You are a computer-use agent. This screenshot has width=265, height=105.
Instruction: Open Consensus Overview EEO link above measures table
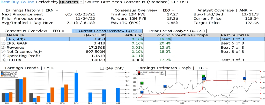click(x=34, y=31)
